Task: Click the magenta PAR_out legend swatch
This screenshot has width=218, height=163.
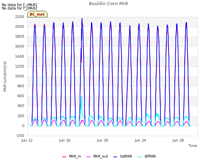Action: pos(88,157)
